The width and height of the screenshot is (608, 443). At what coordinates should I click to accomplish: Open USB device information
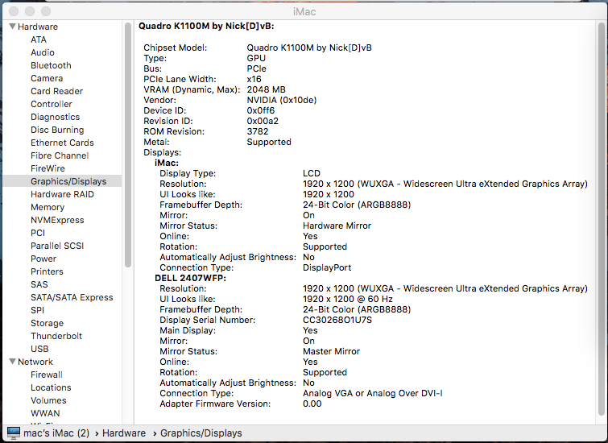(39, 349)
